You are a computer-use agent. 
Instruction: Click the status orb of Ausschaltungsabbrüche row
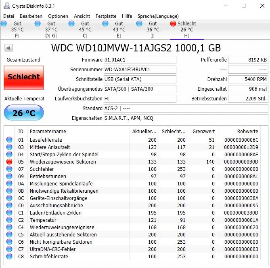coord(9,205)
